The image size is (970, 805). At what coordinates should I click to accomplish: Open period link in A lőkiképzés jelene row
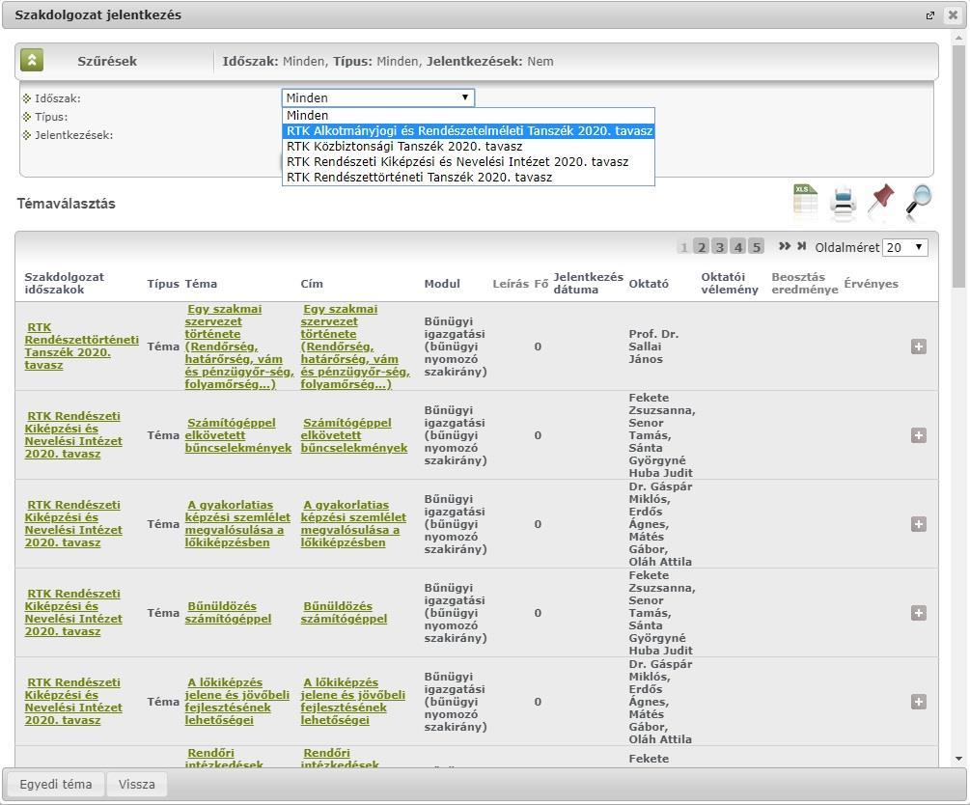tap(73, 702)
